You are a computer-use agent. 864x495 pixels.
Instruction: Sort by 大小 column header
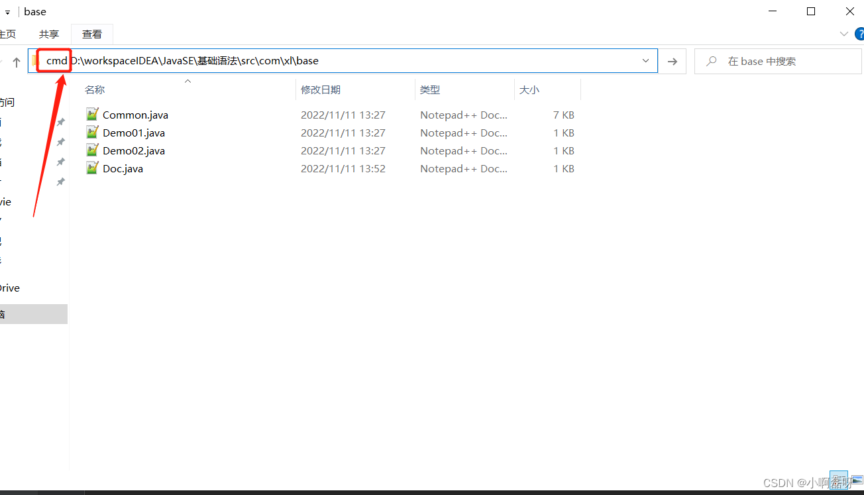point(529,89)
